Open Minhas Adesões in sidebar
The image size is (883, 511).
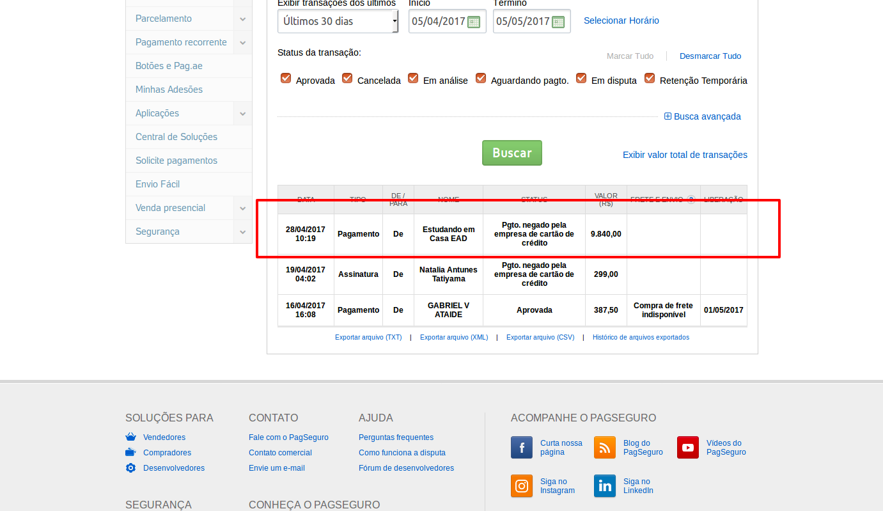tap(169, 90)
